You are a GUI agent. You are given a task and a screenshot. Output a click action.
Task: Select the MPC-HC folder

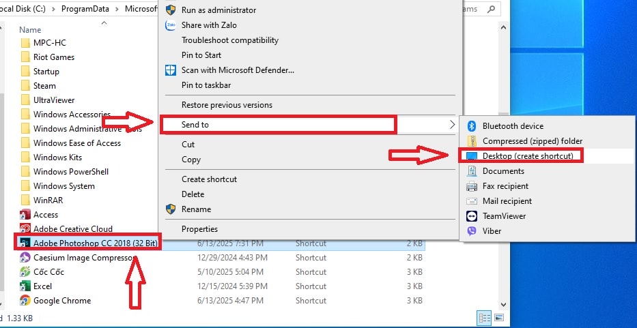click(50, 43)
